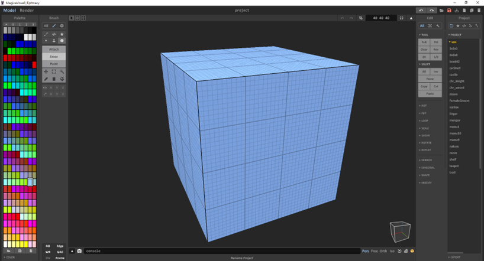The height and width of the screenshot is (261, 484).
Task: Click the red Save project icon
Action: tap(449, 10)
